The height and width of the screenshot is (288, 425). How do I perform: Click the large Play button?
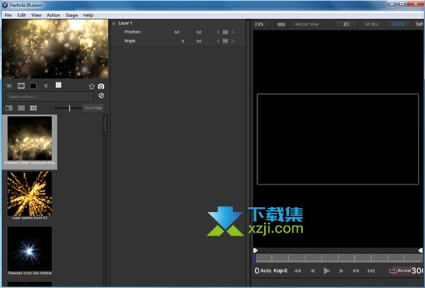tap(327, 271)
